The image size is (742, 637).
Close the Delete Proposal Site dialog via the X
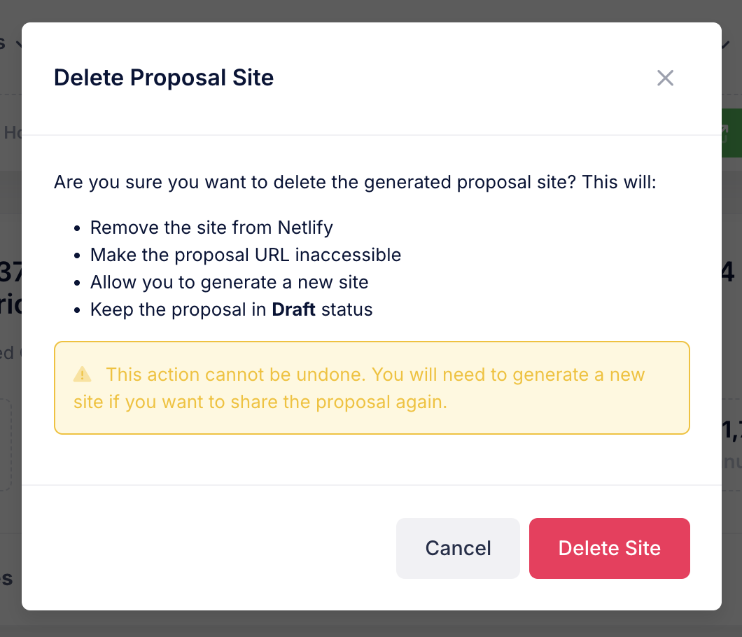[665, 78]
